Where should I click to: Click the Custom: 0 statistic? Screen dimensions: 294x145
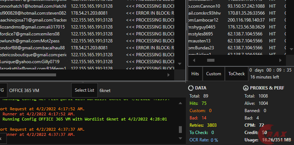tap(201, 111)
